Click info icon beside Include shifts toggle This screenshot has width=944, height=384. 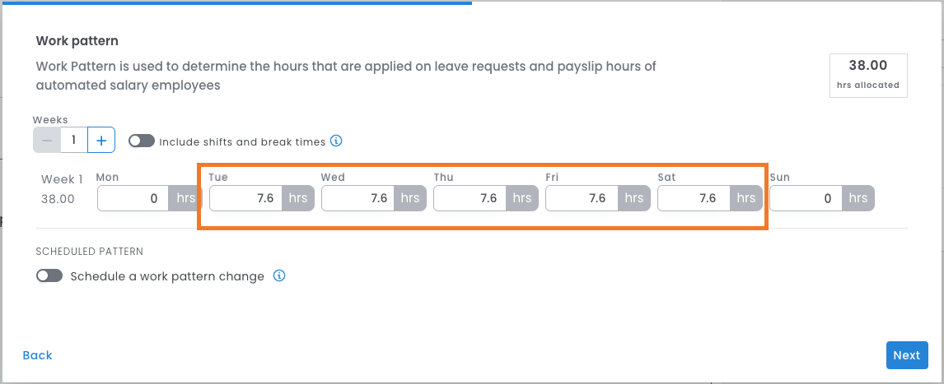pos(336,141)
